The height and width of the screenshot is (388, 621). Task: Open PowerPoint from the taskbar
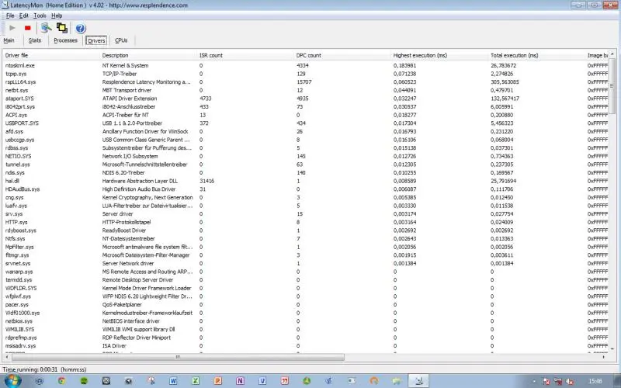(218, 381)
